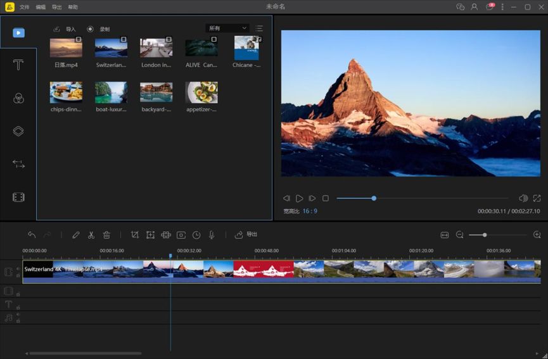Toggle the preview volume speaker icon
This screenshot has height=359, width=548.
(x=523, y=198)
